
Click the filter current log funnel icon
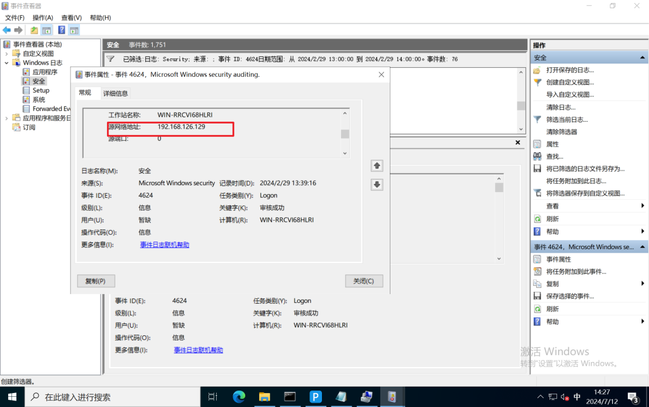point(537,119)
